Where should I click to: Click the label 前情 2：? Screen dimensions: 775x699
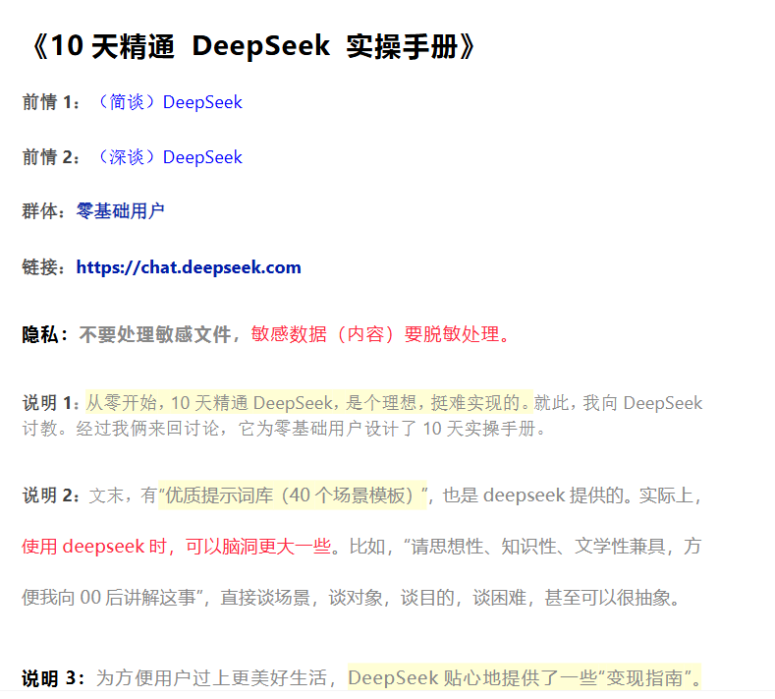tap(51, 157)
